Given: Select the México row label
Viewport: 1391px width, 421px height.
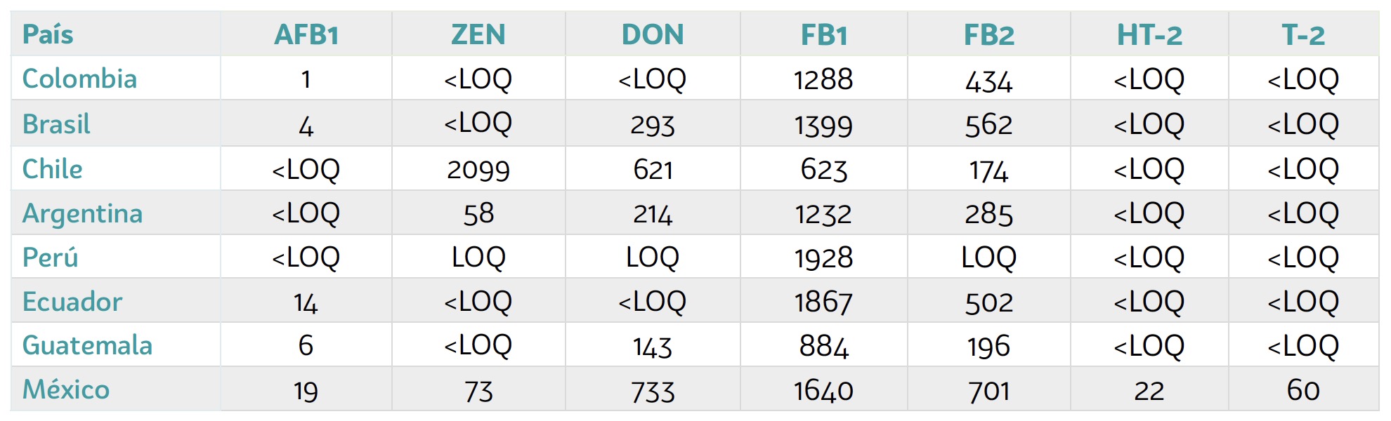Looking at the screenshot, I should [66, 389].
